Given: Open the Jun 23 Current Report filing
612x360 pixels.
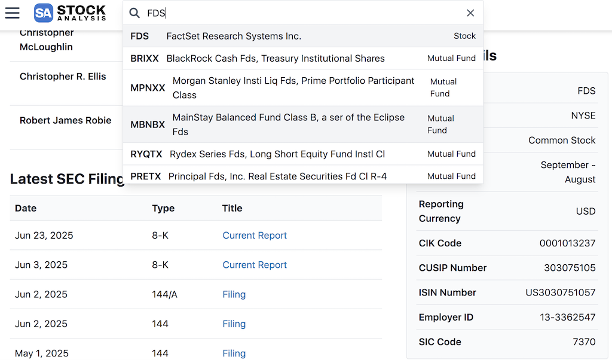Looking at the screenshot, I should tap(255, 235).
